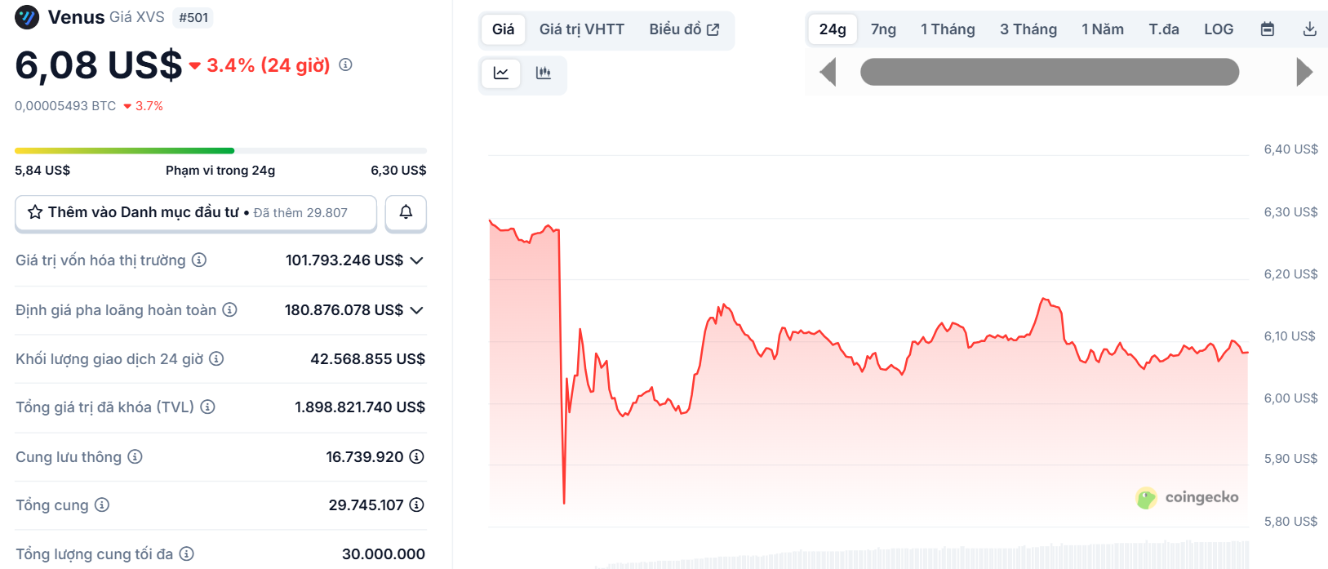1328x569 pixels.
Task: Toggle the star to add Venus to portfolio
Action: pos(34,211)
